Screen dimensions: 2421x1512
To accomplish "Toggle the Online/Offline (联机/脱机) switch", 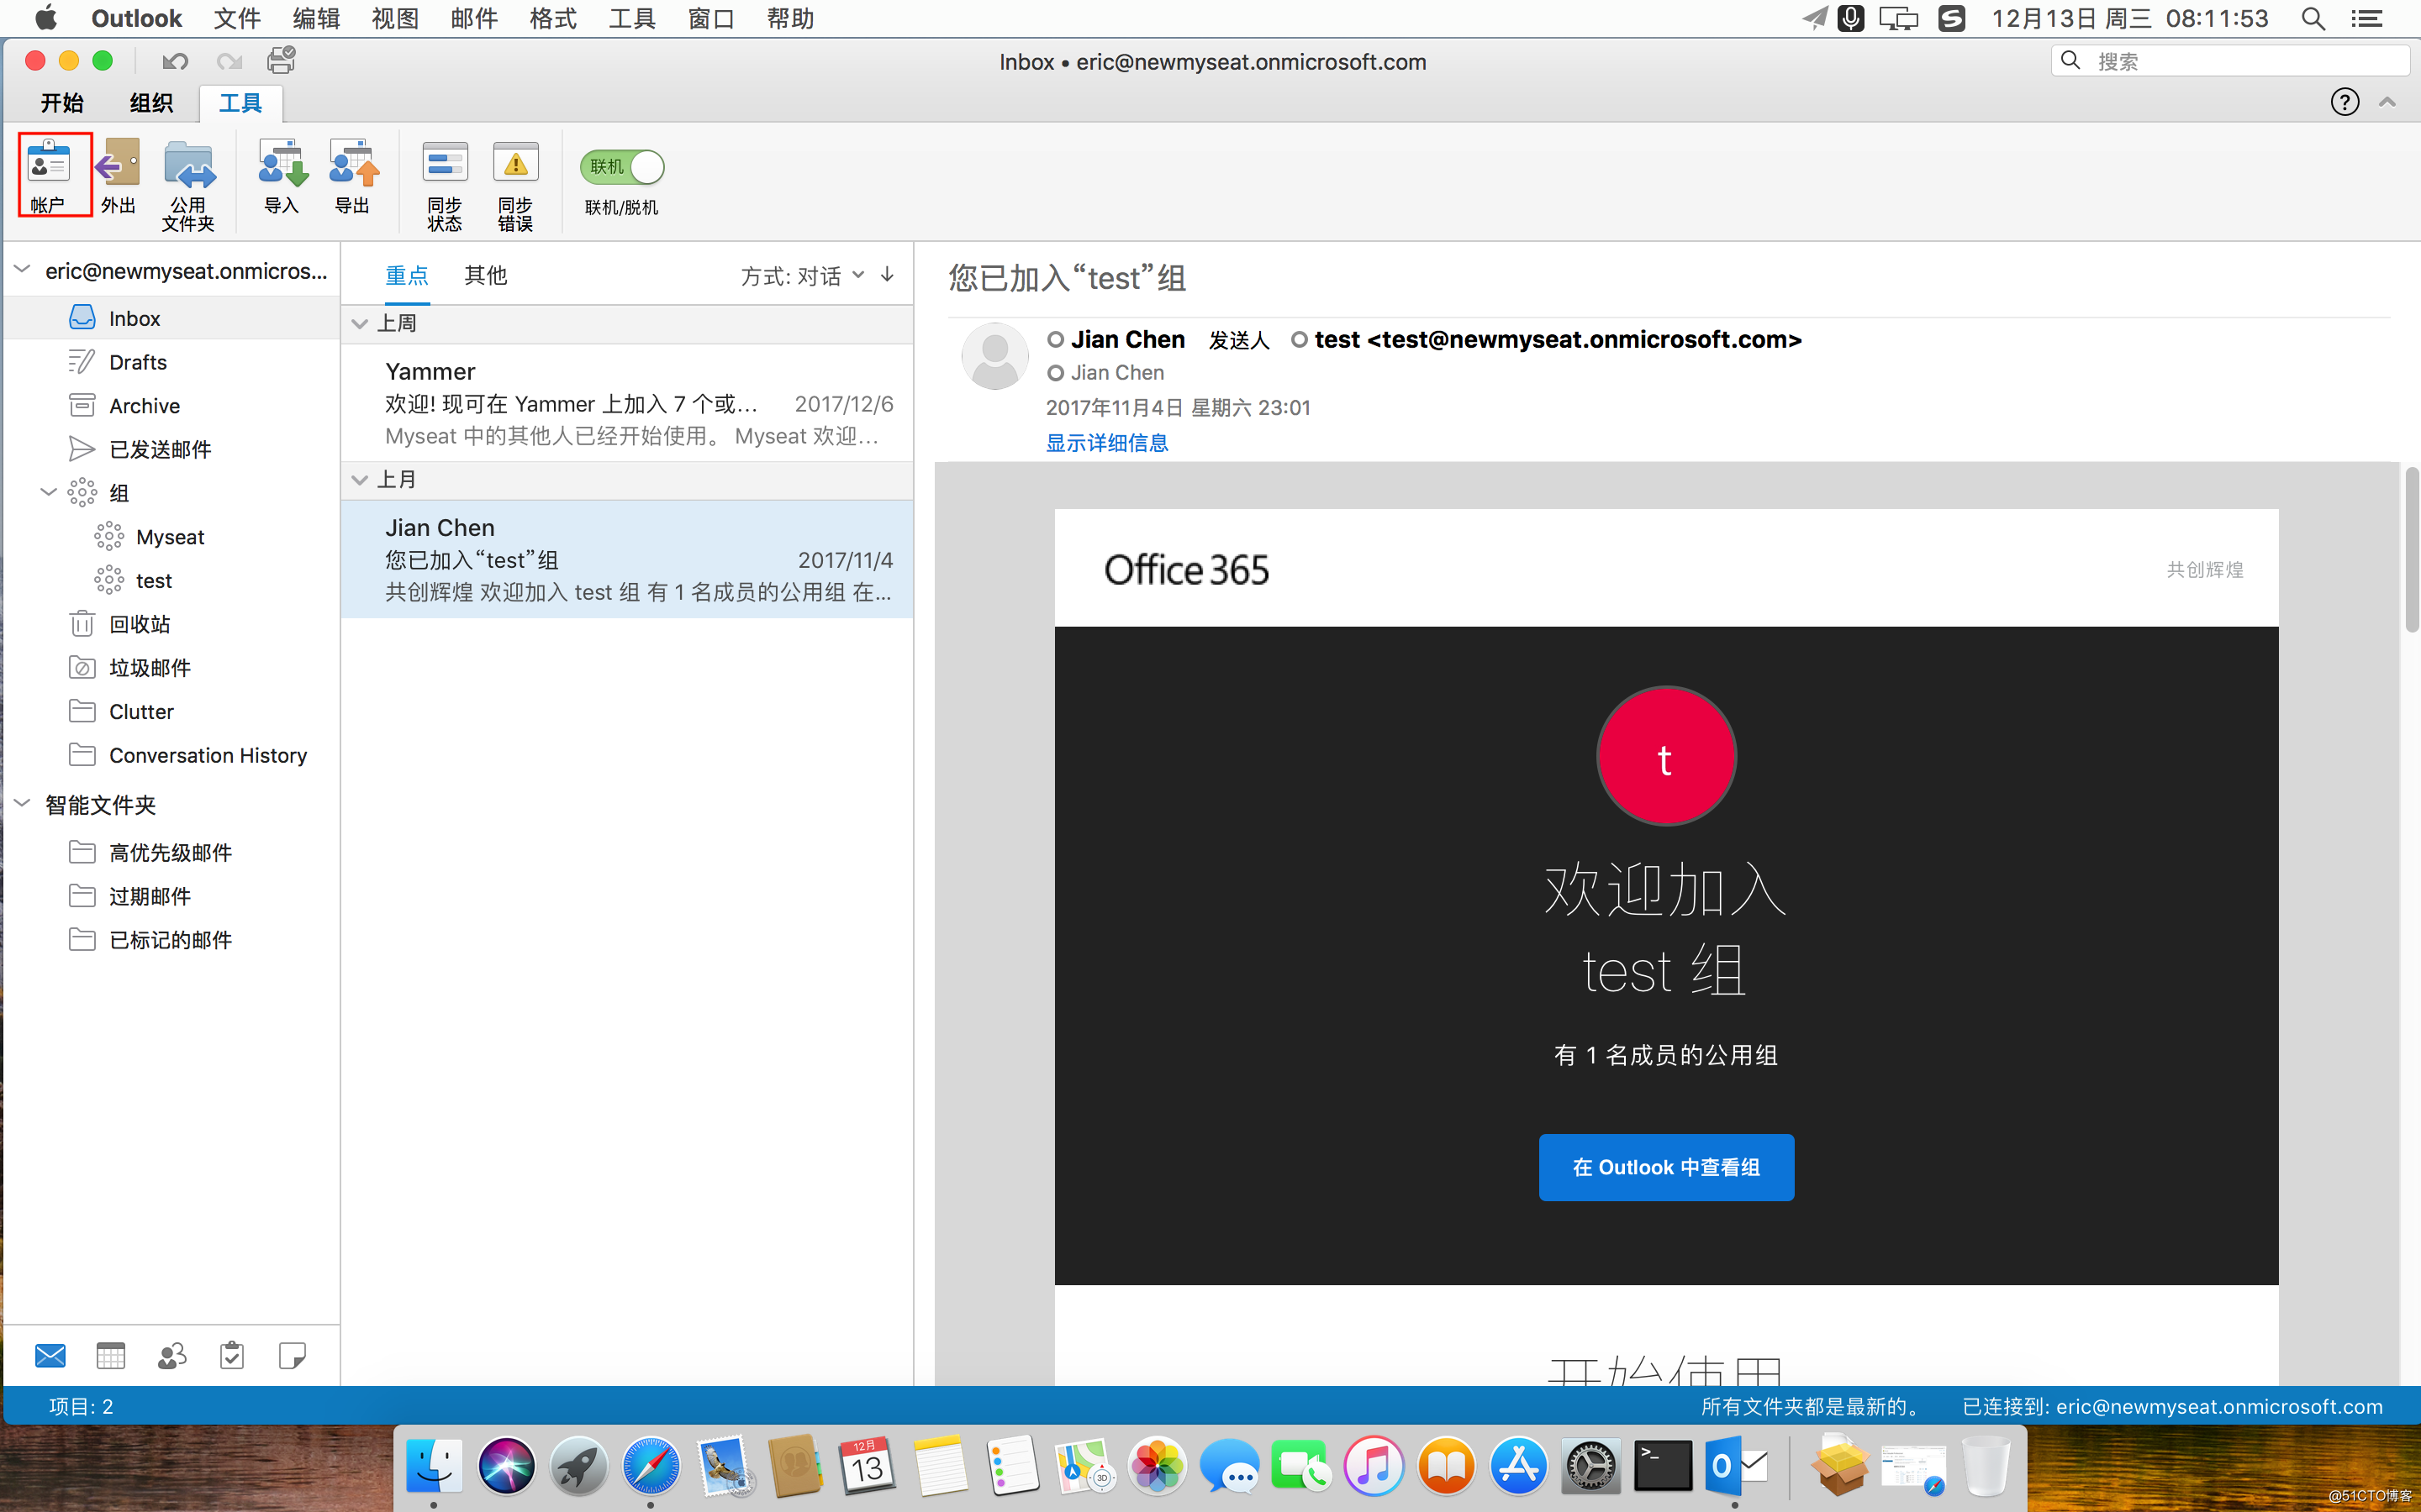I will coord(621,167).
